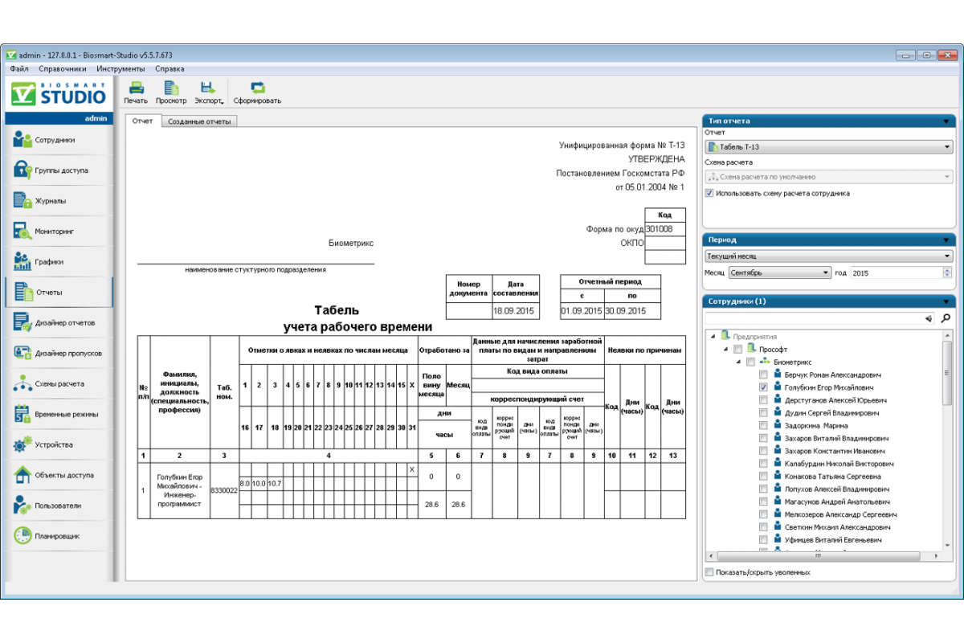
Task: Open the Справочники menu
Action: (63, 69)
